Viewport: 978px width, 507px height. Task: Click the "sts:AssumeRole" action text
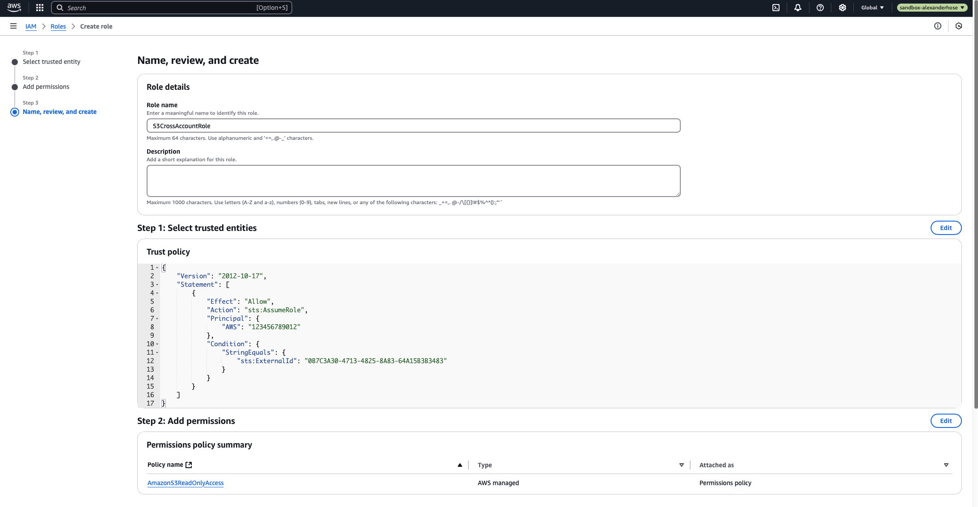(x=274, y=310)
